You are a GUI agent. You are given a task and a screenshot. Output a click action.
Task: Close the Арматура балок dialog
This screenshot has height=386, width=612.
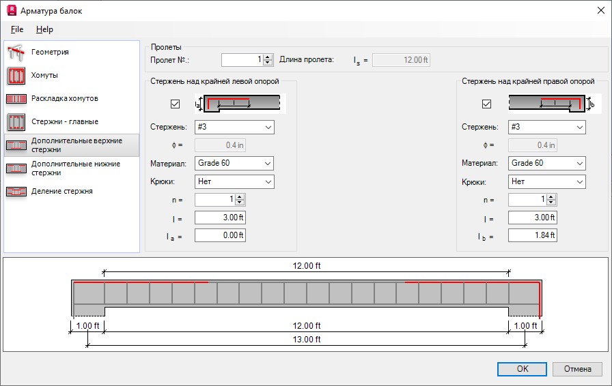[600, 10]
